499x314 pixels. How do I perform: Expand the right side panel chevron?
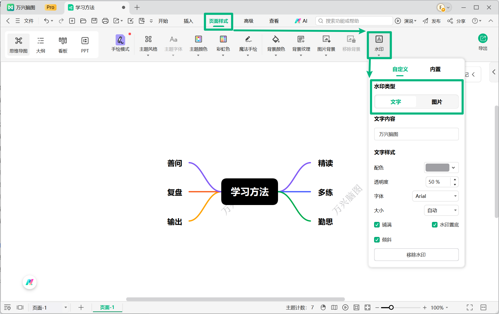pyautogui.click(x=494, y=72)
